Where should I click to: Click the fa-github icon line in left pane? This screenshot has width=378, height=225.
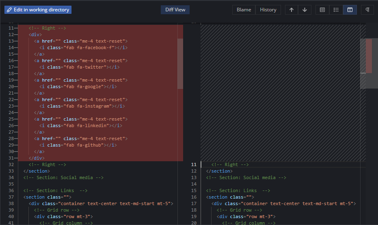click(x=78, y=145)
